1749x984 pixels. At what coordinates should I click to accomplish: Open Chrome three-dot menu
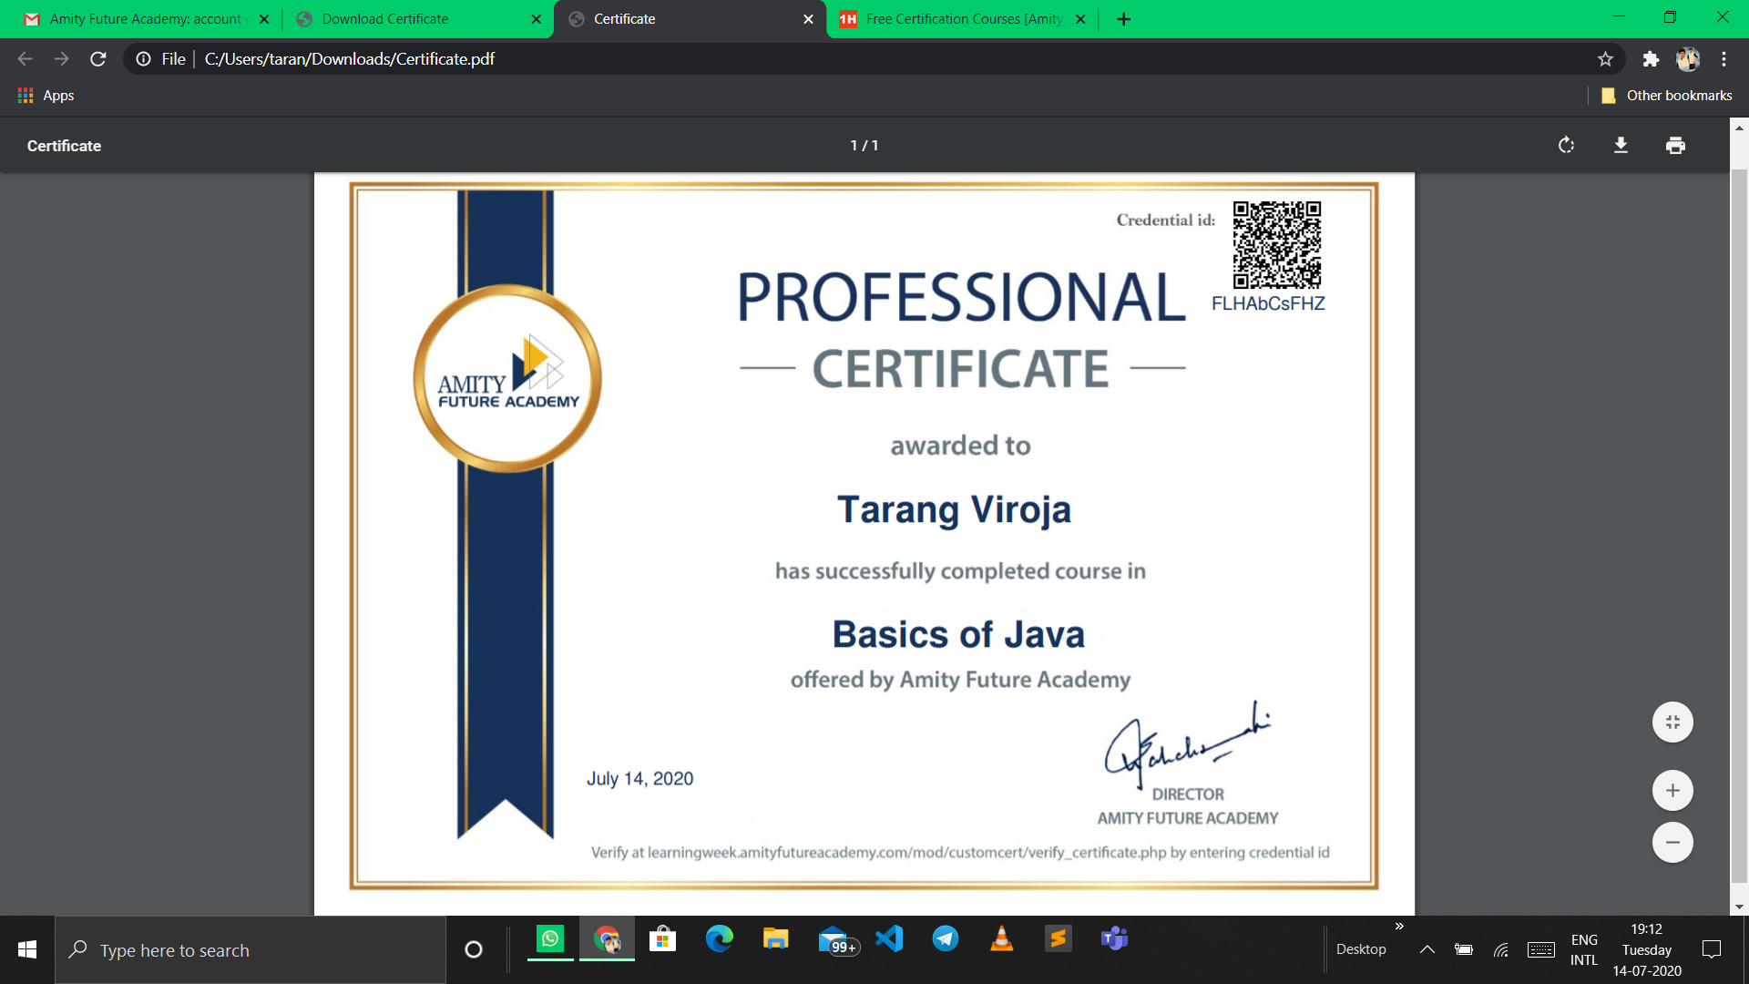click(x=1723, y=59)
